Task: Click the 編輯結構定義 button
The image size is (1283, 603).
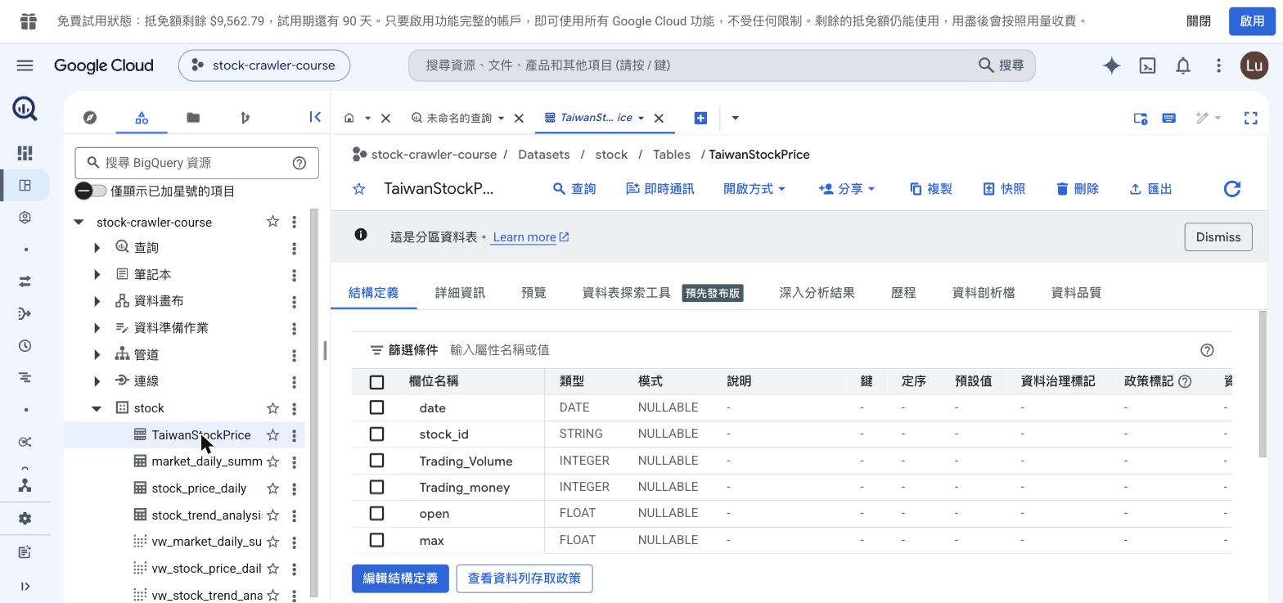Action: (400, 578)
